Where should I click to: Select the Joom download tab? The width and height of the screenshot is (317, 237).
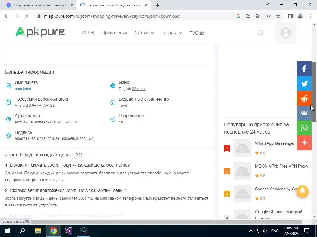click(x=113, y=5)
